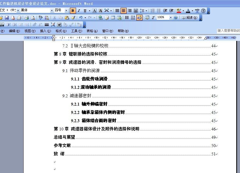Viewport: 240px width, 173px height.
Task: Click the picture color mode icon
Action: point(2,25)
